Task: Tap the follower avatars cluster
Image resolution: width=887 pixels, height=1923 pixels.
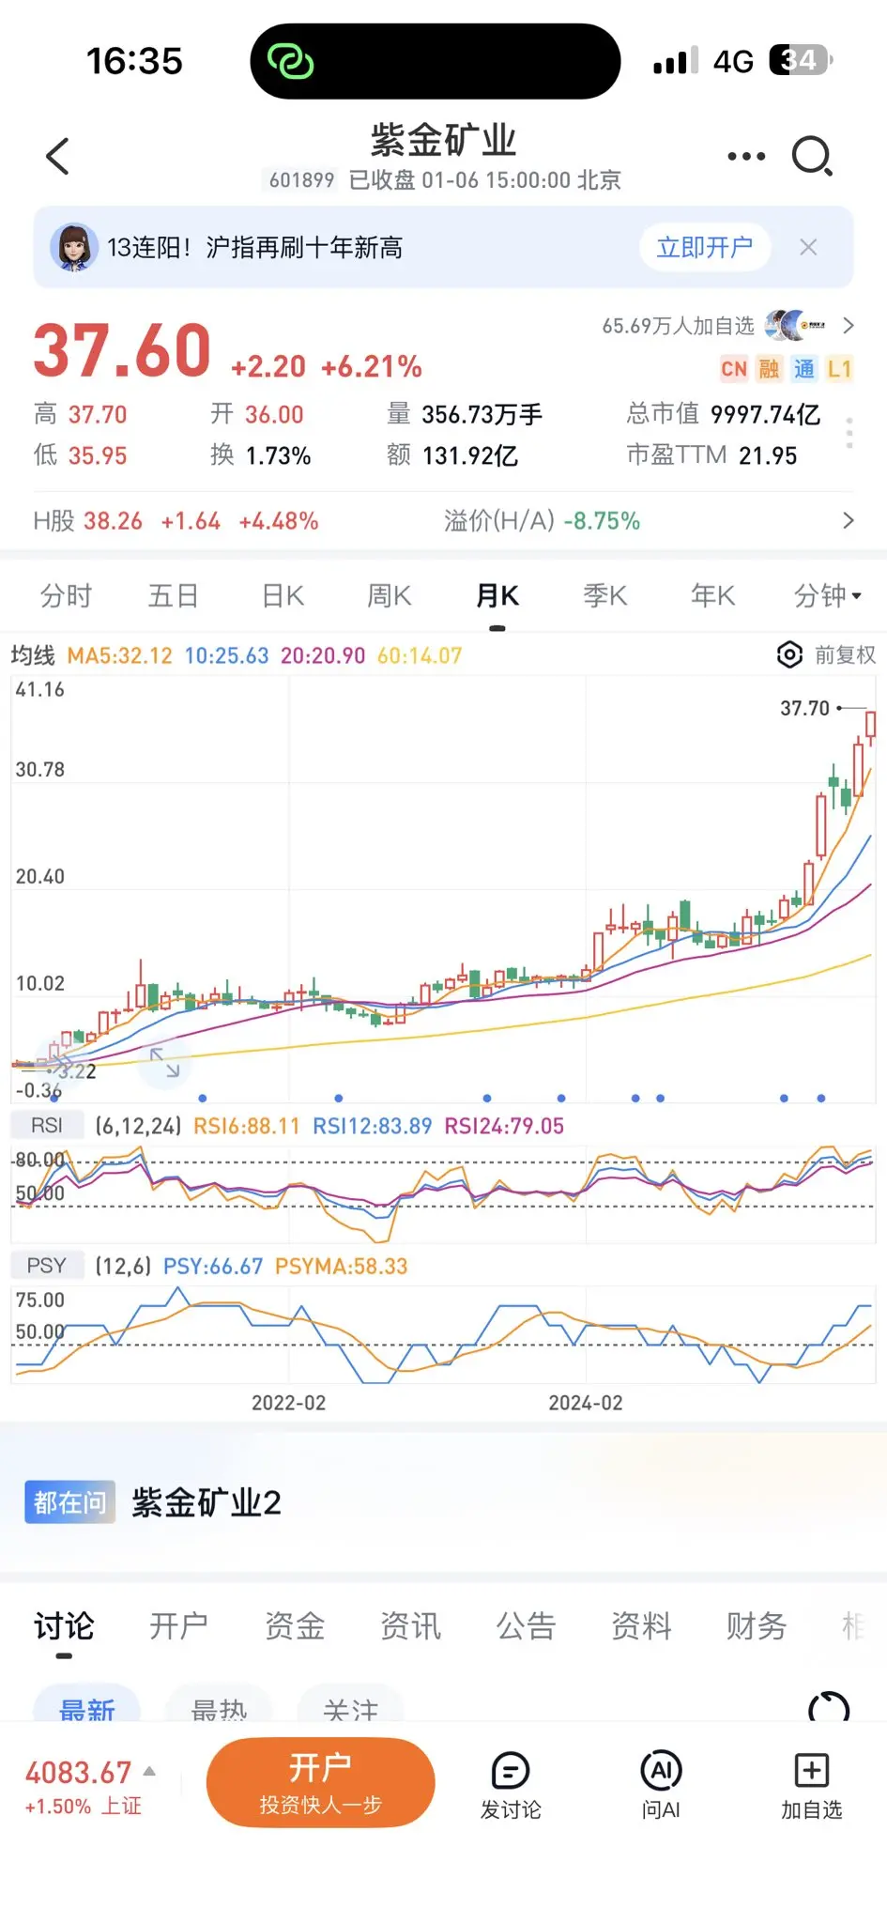Action: (x=796, y=326)
